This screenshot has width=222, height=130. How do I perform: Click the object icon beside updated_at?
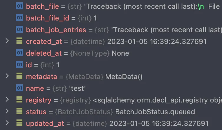[x=19, y=123]
